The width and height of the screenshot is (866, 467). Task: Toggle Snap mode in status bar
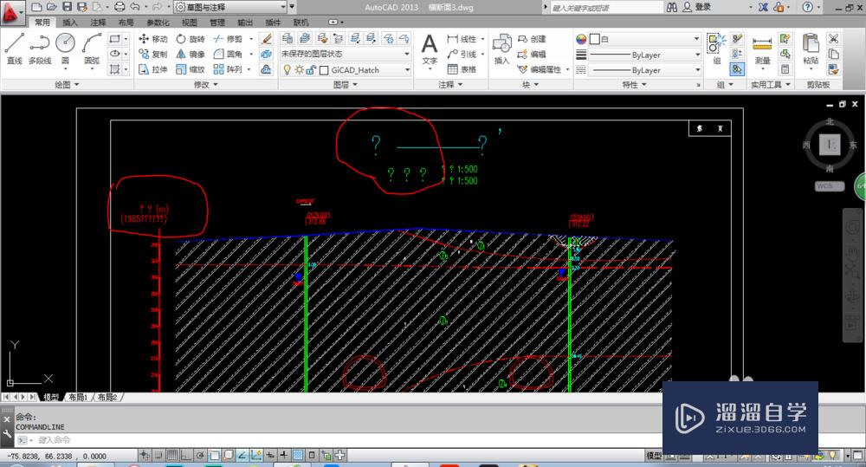[x=158, y=456]
